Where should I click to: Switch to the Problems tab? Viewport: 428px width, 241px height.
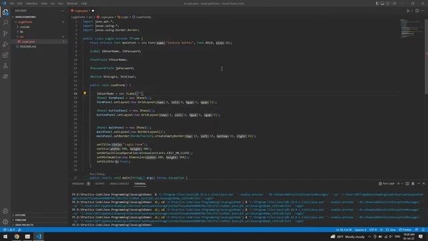point(78,183)
